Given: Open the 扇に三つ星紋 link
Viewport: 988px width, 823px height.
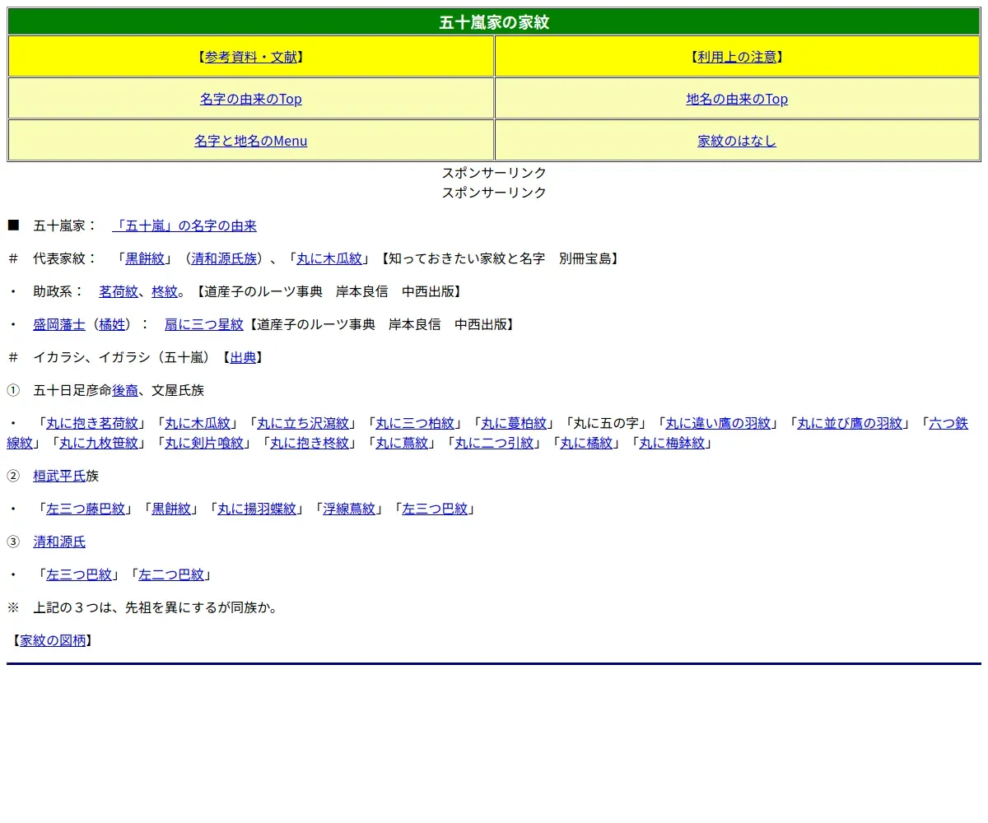Looking at the screenshot, I should 204,324.
